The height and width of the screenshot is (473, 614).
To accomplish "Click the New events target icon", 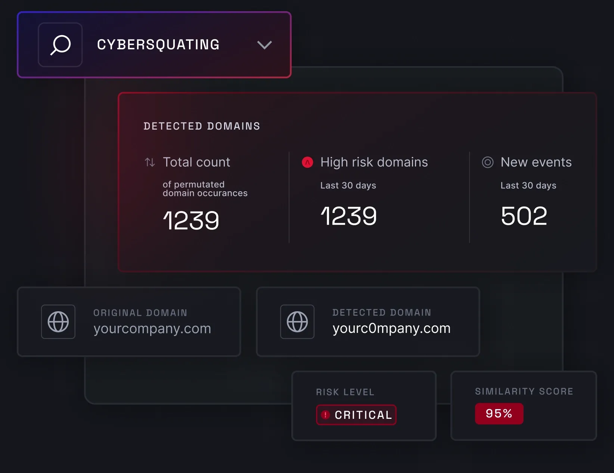I will click(487, 162).
